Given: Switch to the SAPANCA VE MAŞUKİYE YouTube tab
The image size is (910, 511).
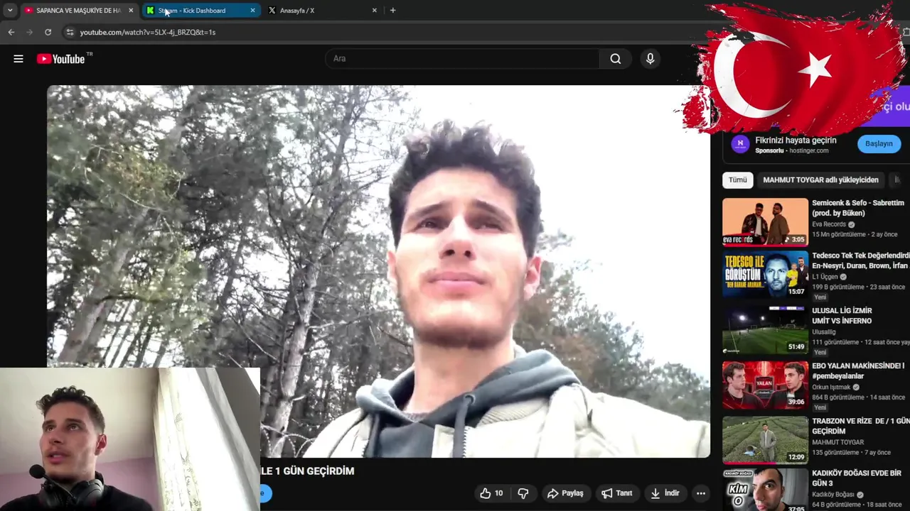Looking at the screenshot, I should (x=78, y=11).
